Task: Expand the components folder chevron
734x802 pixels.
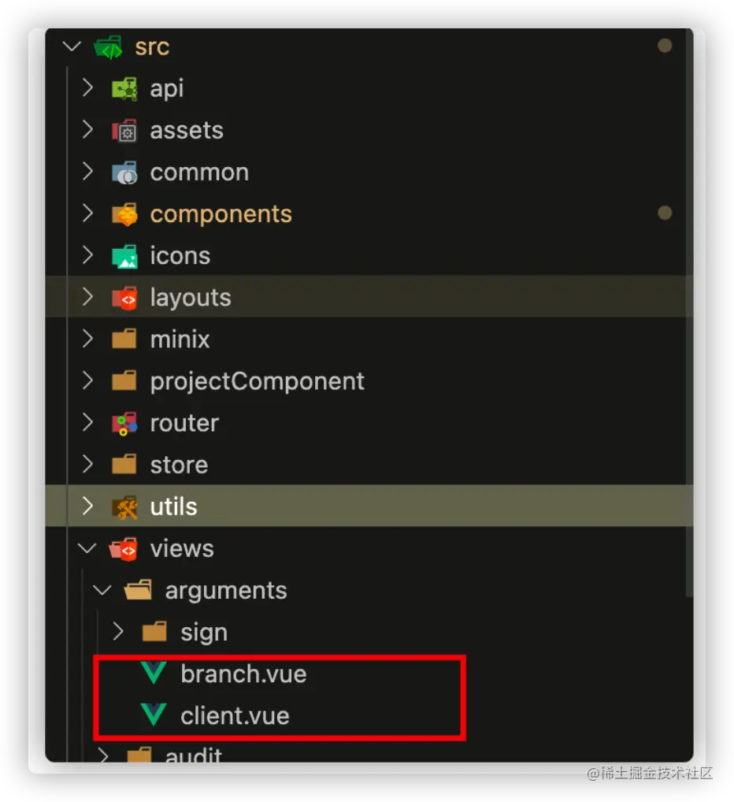Action: [x=87, y=214]
